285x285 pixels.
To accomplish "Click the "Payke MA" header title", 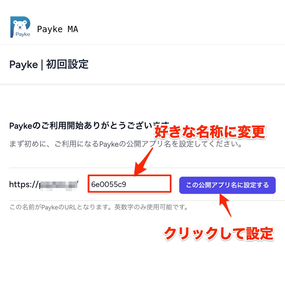I will (57, 29).
